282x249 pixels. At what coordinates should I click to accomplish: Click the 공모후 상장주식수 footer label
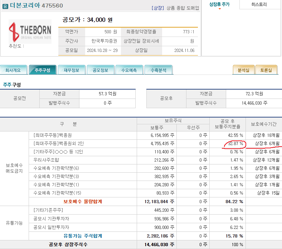pos(68,244)
